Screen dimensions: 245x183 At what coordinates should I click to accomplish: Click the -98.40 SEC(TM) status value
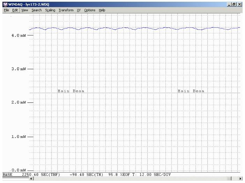pyautogui.click(x=86, y=175)
